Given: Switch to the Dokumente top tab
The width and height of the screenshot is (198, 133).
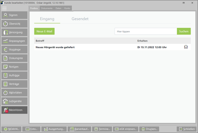Looking at the screenshot, I should click(x=47, y=8).
